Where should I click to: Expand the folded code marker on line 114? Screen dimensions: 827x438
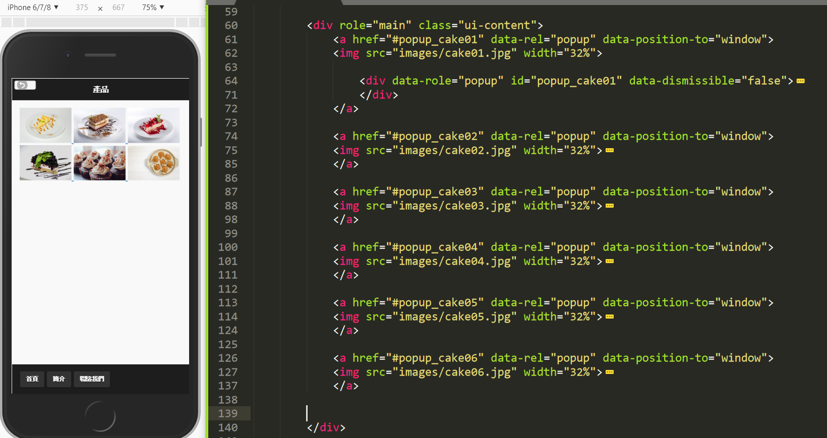610,317
